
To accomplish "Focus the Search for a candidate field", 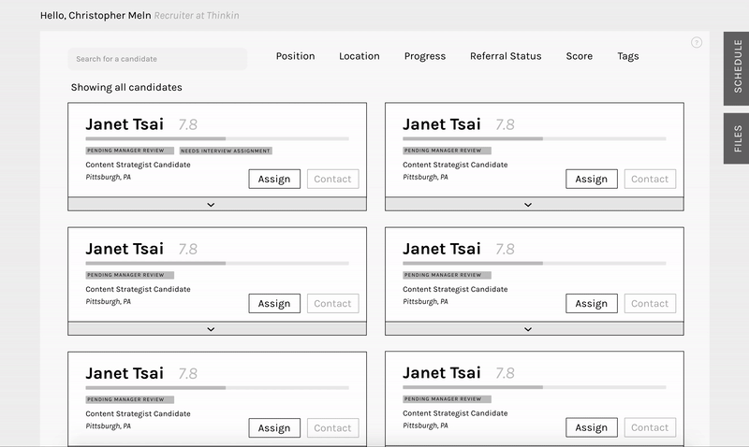I will coord(157,59).
